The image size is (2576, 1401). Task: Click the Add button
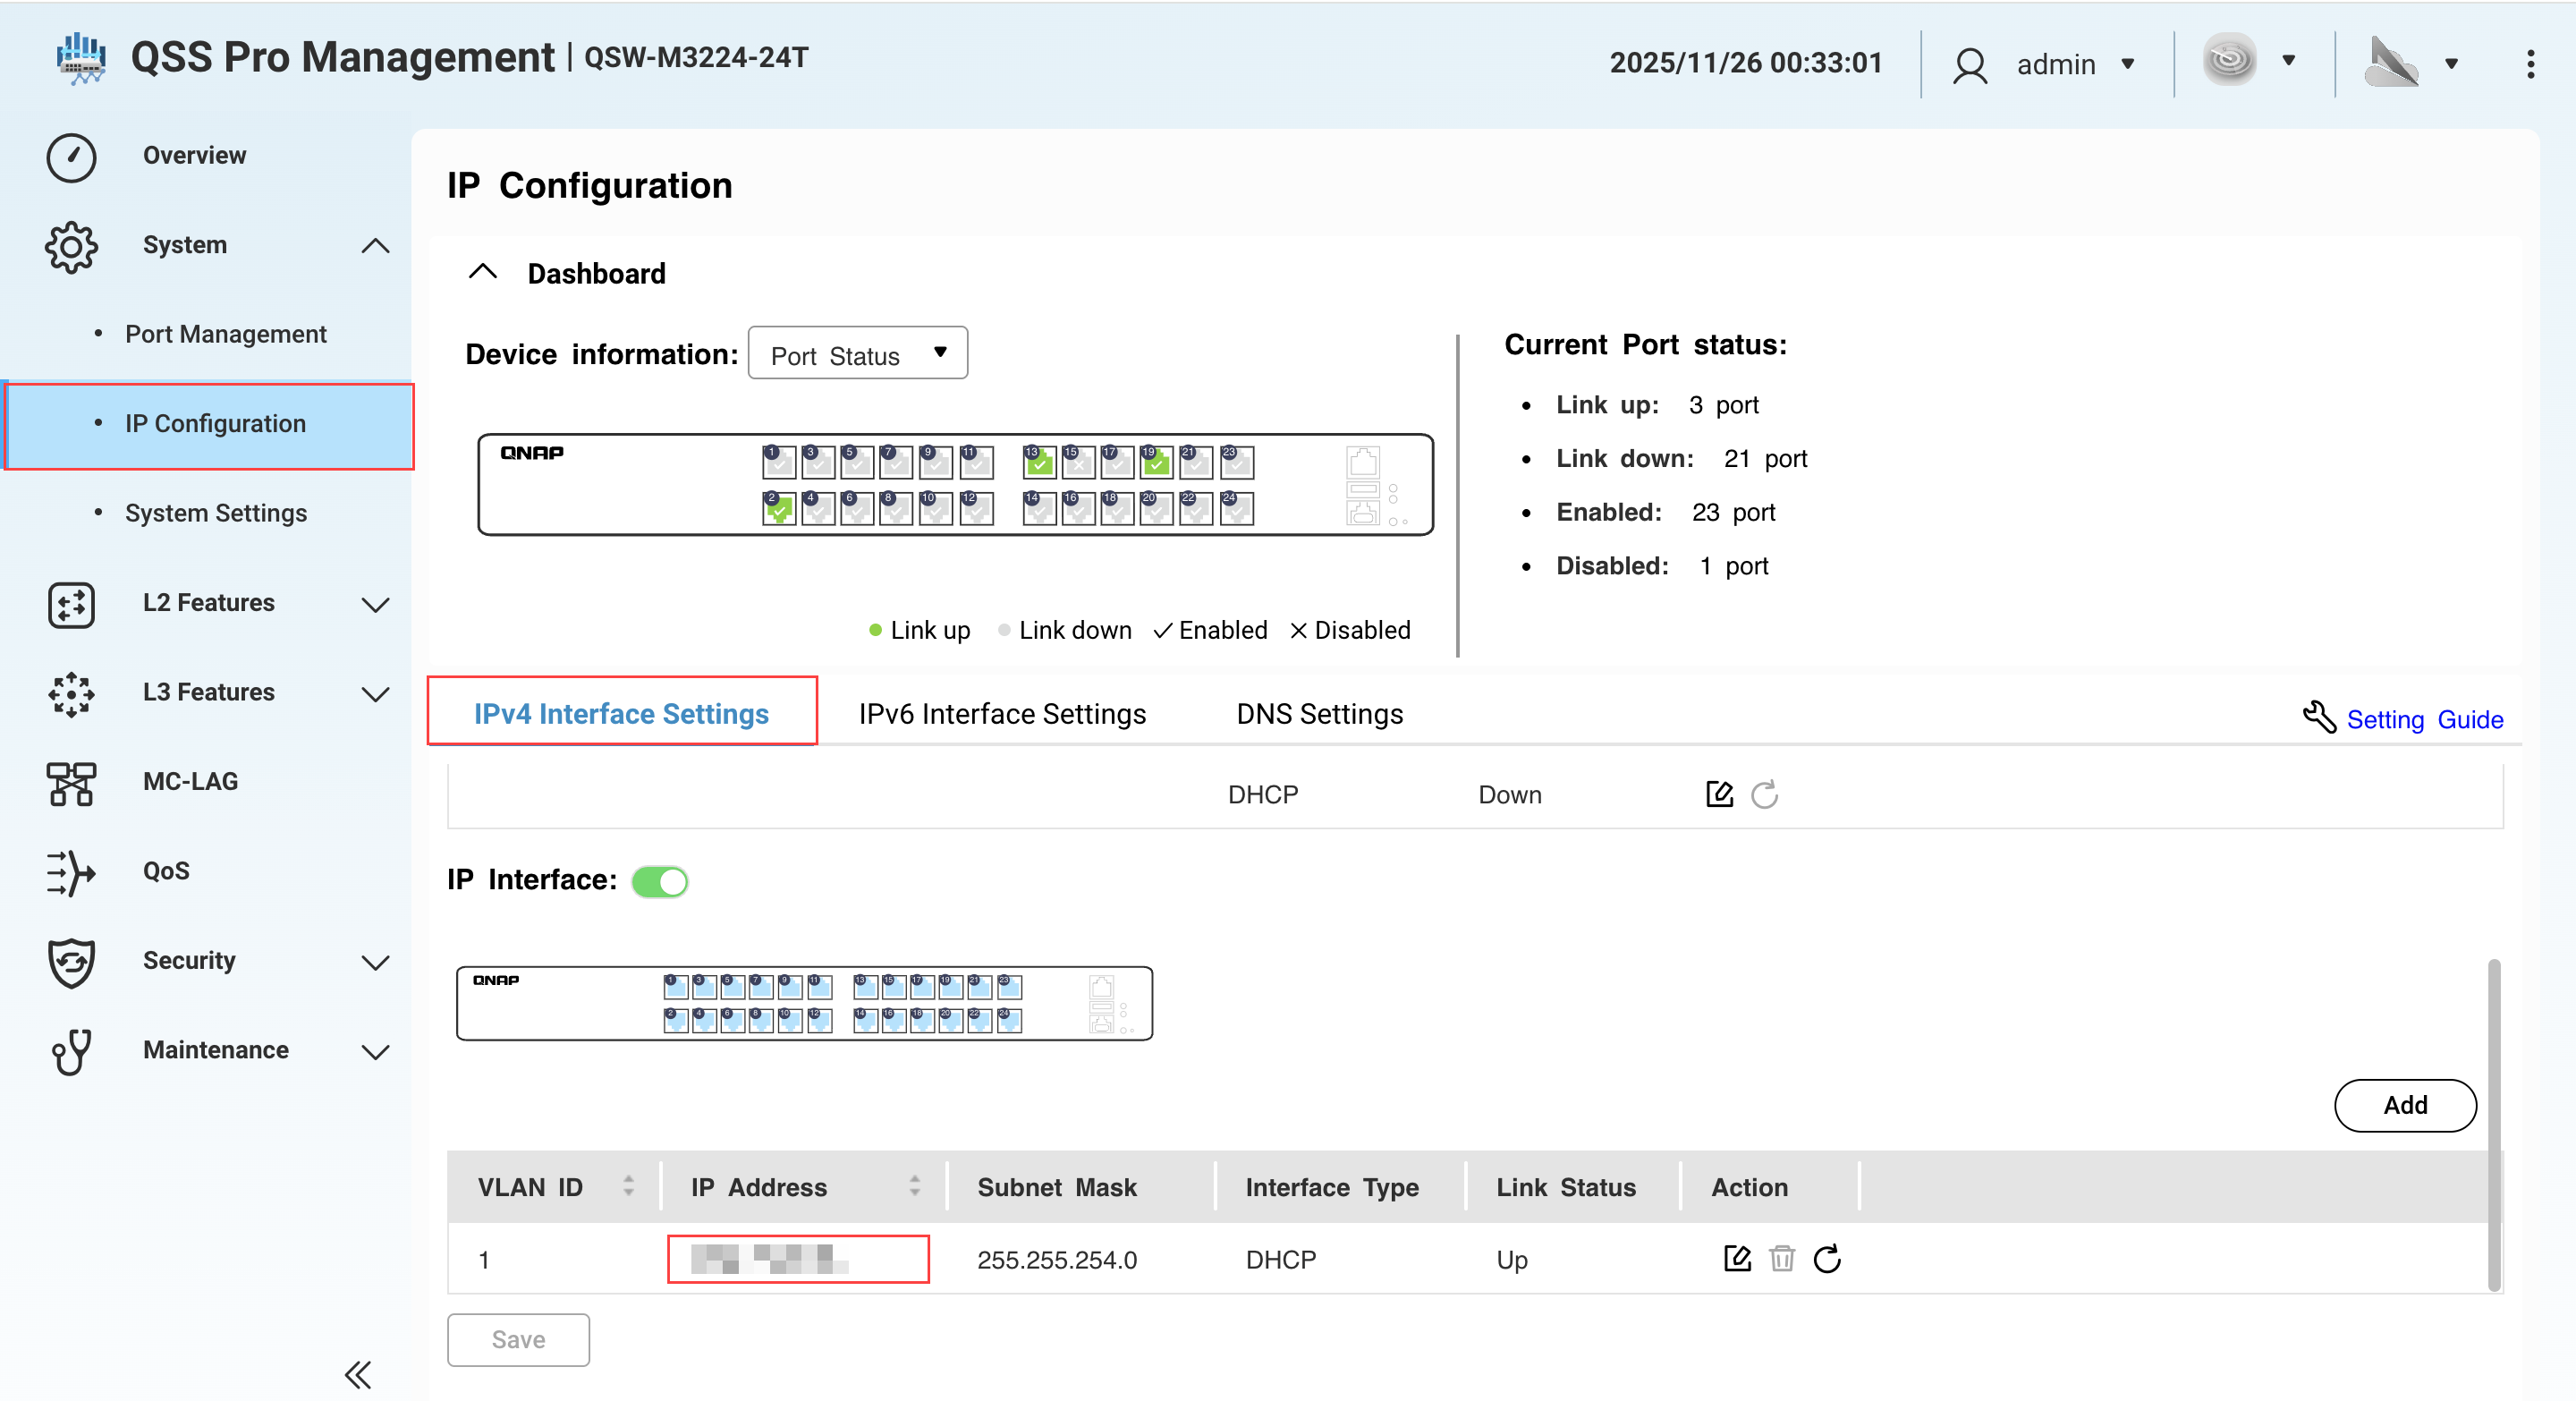(2404, 1105)
